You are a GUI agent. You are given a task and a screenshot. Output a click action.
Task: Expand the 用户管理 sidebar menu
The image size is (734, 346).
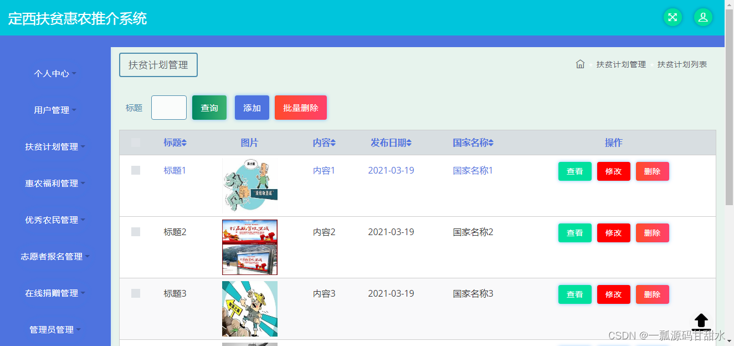pos(55,110)
